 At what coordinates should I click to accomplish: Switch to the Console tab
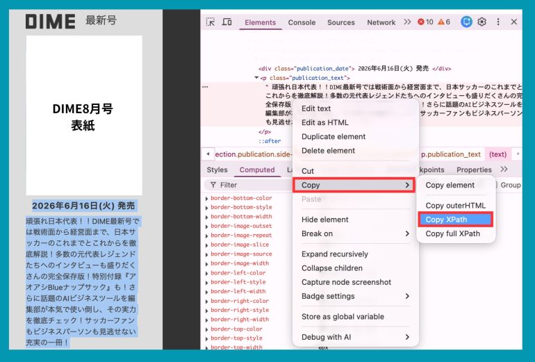coord(302,22)
